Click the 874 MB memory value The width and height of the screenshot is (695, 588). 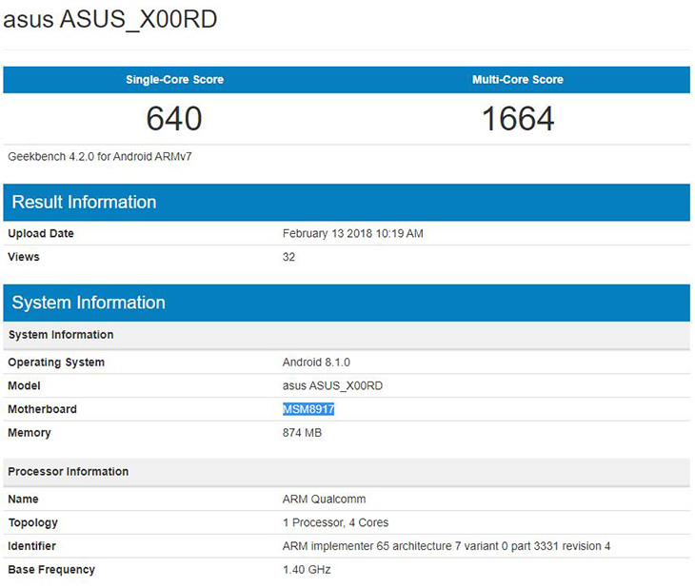(x=302, y=433)
